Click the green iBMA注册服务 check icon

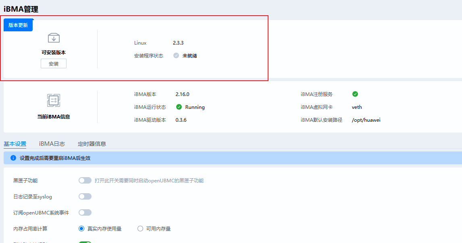coord(355,94)
